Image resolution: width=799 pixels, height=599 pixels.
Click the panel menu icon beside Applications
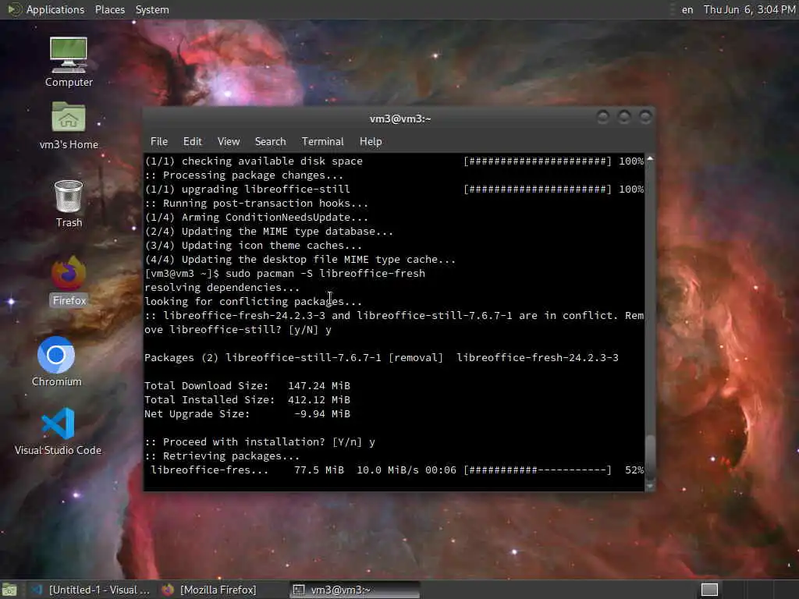(x=14, y=9)
